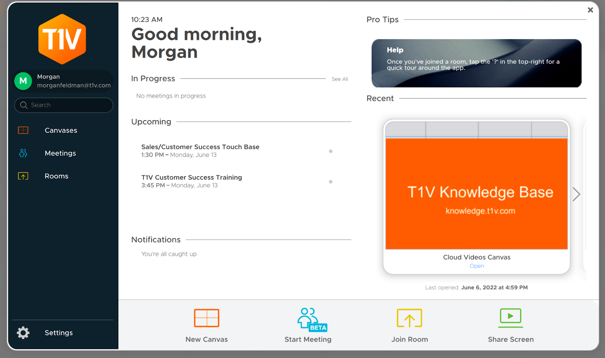Click the green M profile avatar
The height and width of the screenshot is (358, 605).
[x=23, y=81]
